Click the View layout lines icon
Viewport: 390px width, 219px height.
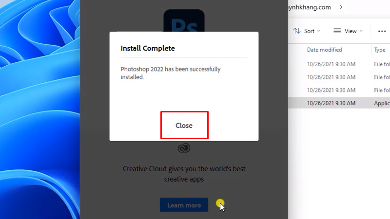pos(337,31)
